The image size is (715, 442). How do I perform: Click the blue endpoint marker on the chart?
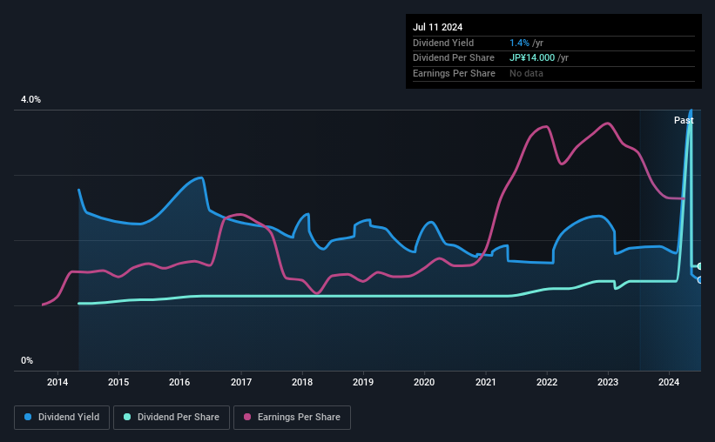pyautogui.click(x=700, y=280)
